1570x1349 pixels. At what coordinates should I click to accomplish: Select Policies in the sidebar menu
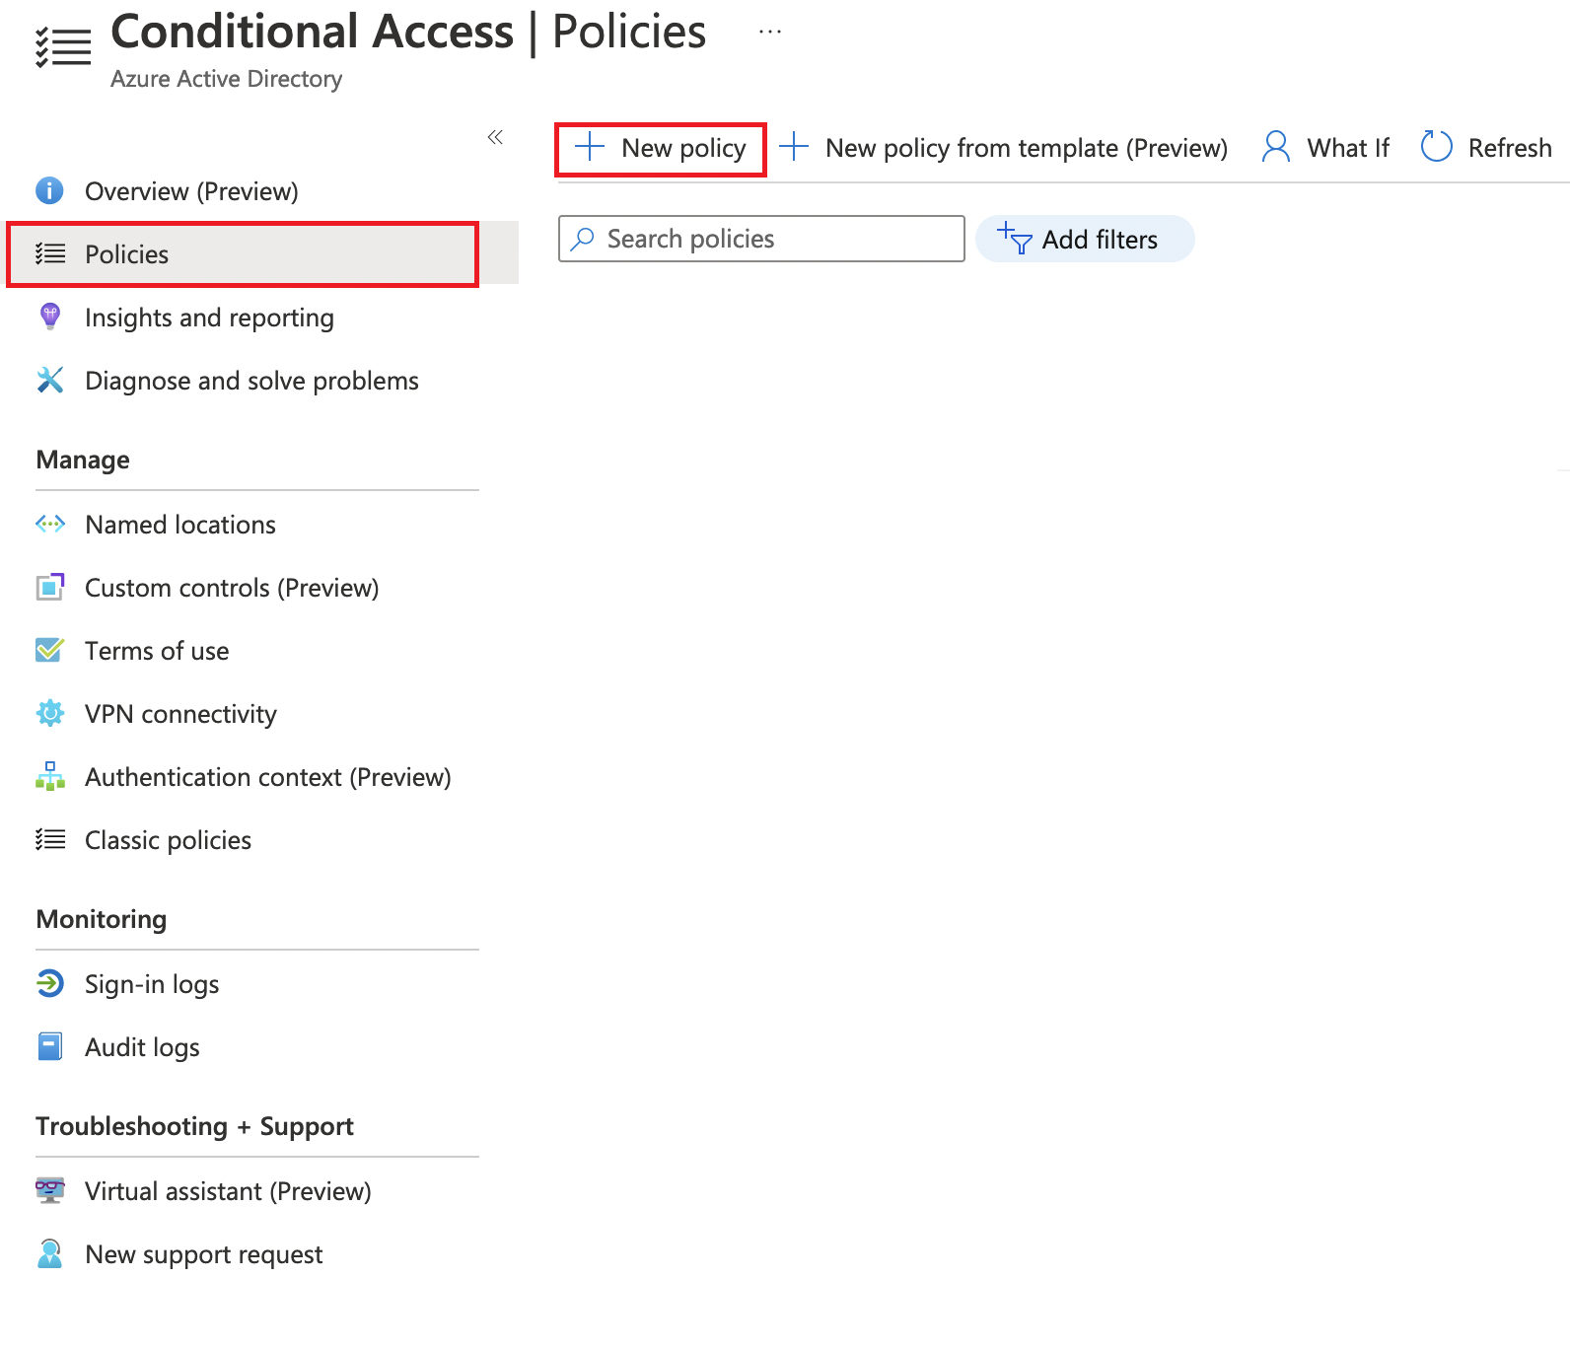126,253
